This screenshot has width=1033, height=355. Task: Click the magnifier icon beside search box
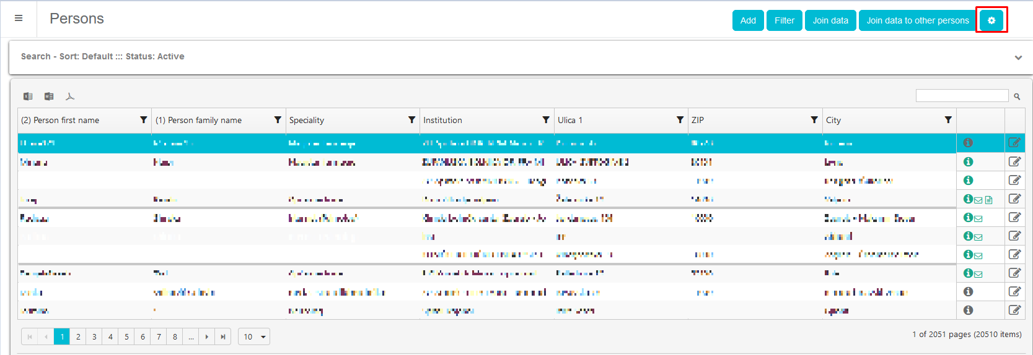click(x=1017, y=96)
